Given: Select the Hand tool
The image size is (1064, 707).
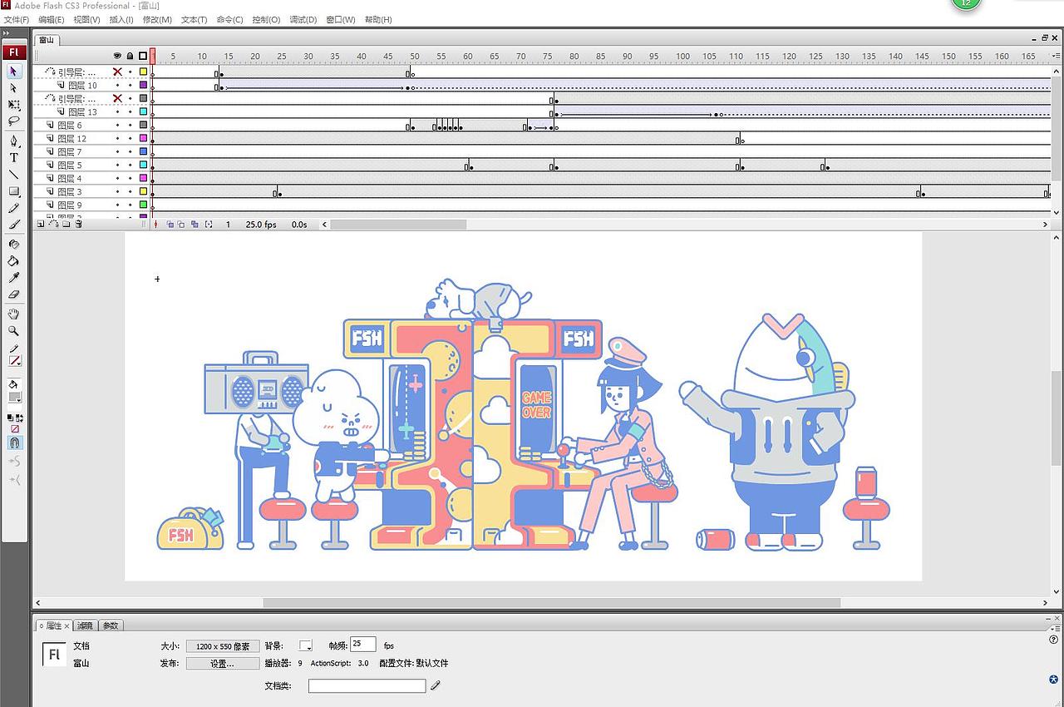Looking at the screenshot, I should point(13,314).
